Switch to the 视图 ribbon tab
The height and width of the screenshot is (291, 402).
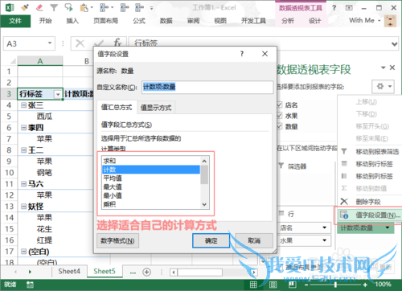coord(220,21)
